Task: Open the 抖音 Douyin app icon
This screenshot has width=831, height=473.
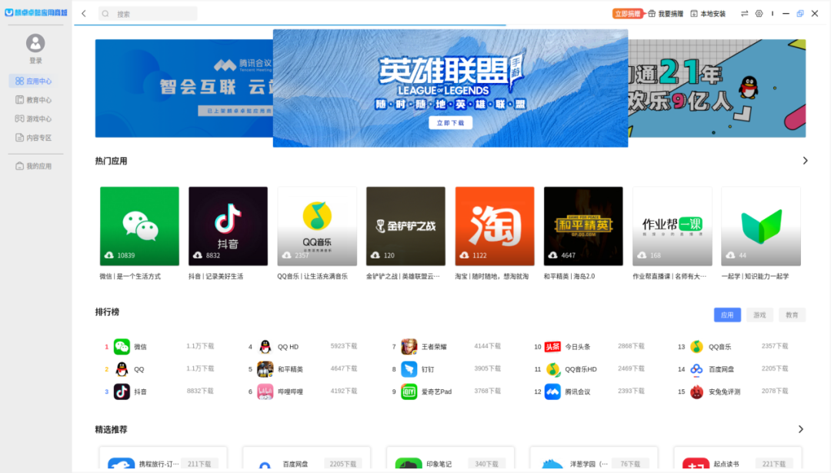Action: pyautogui.click(x=228, y=225)
